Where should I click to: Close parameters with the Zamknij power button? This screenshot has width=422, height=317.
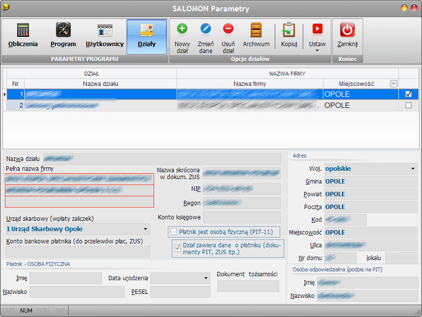(x=347, y=29)
